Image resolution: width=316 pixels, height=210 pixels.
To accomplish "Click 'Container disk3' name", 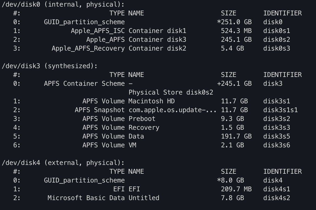I will click(x=157, y=40).
